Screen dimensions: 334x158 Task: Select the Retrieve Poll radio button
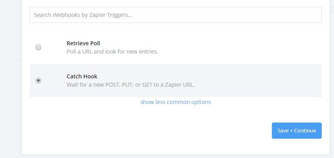tap(38, 47)
